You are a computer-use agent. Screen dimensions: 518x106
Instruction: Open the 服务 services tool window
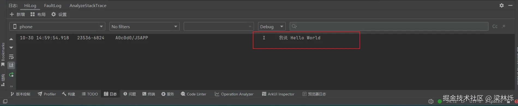click(x=167, y=94)
